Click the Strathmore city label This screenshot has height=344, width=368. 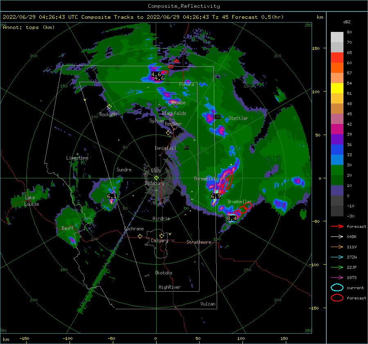[199, 242]
